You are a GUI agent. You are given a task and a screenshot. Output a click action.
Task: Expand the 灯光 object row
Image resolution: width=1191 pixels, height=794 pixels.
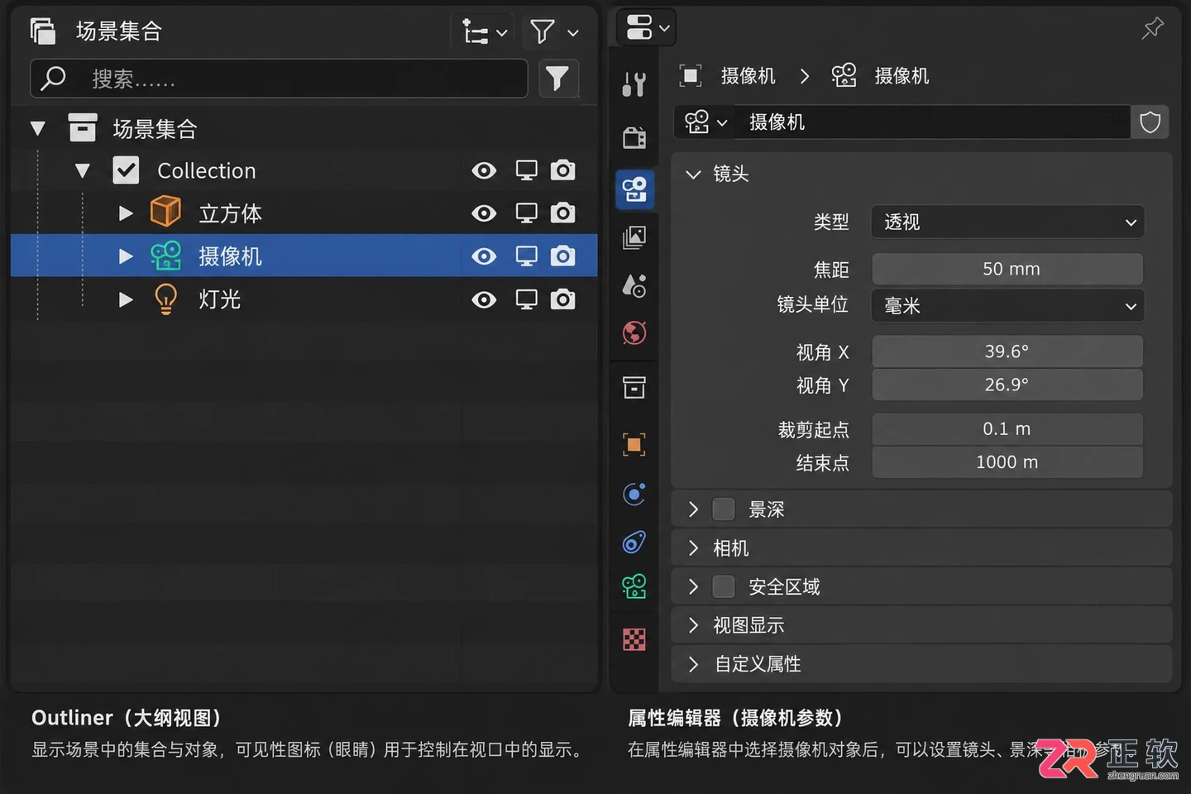[x=126, y=299]
